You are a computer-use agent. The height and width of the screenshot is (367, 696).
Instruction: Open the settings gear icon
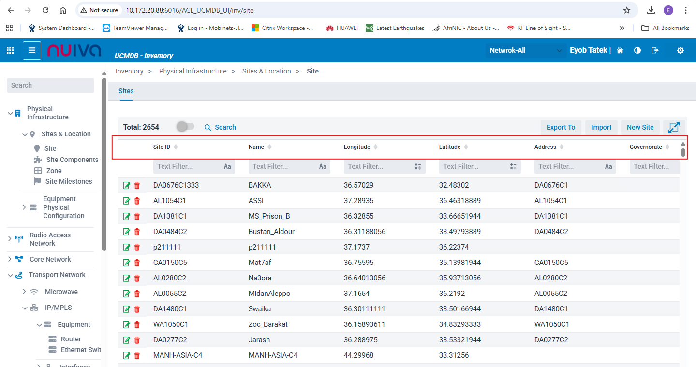click(681, 50)
